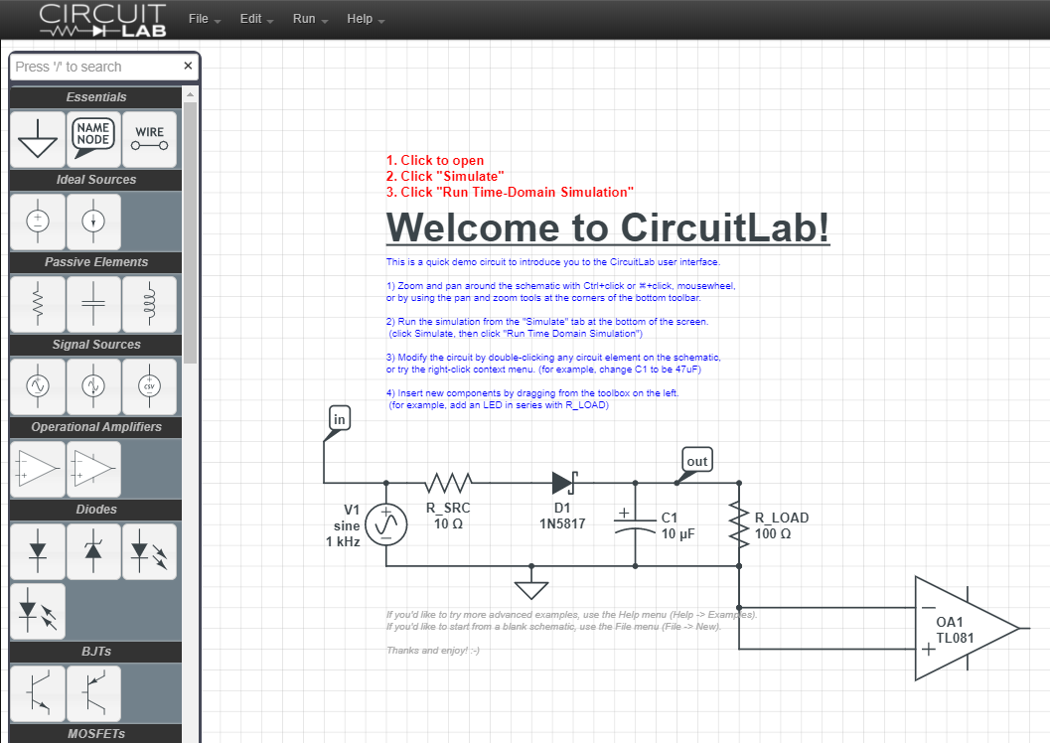This screenshot has width=1050, height=743.
Task: Open the Run menu
Action: click(310, 19)
